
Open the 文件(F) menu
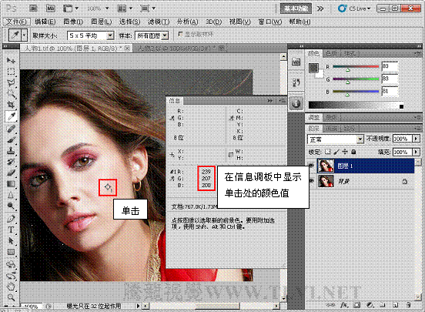[x=16, y=22]
